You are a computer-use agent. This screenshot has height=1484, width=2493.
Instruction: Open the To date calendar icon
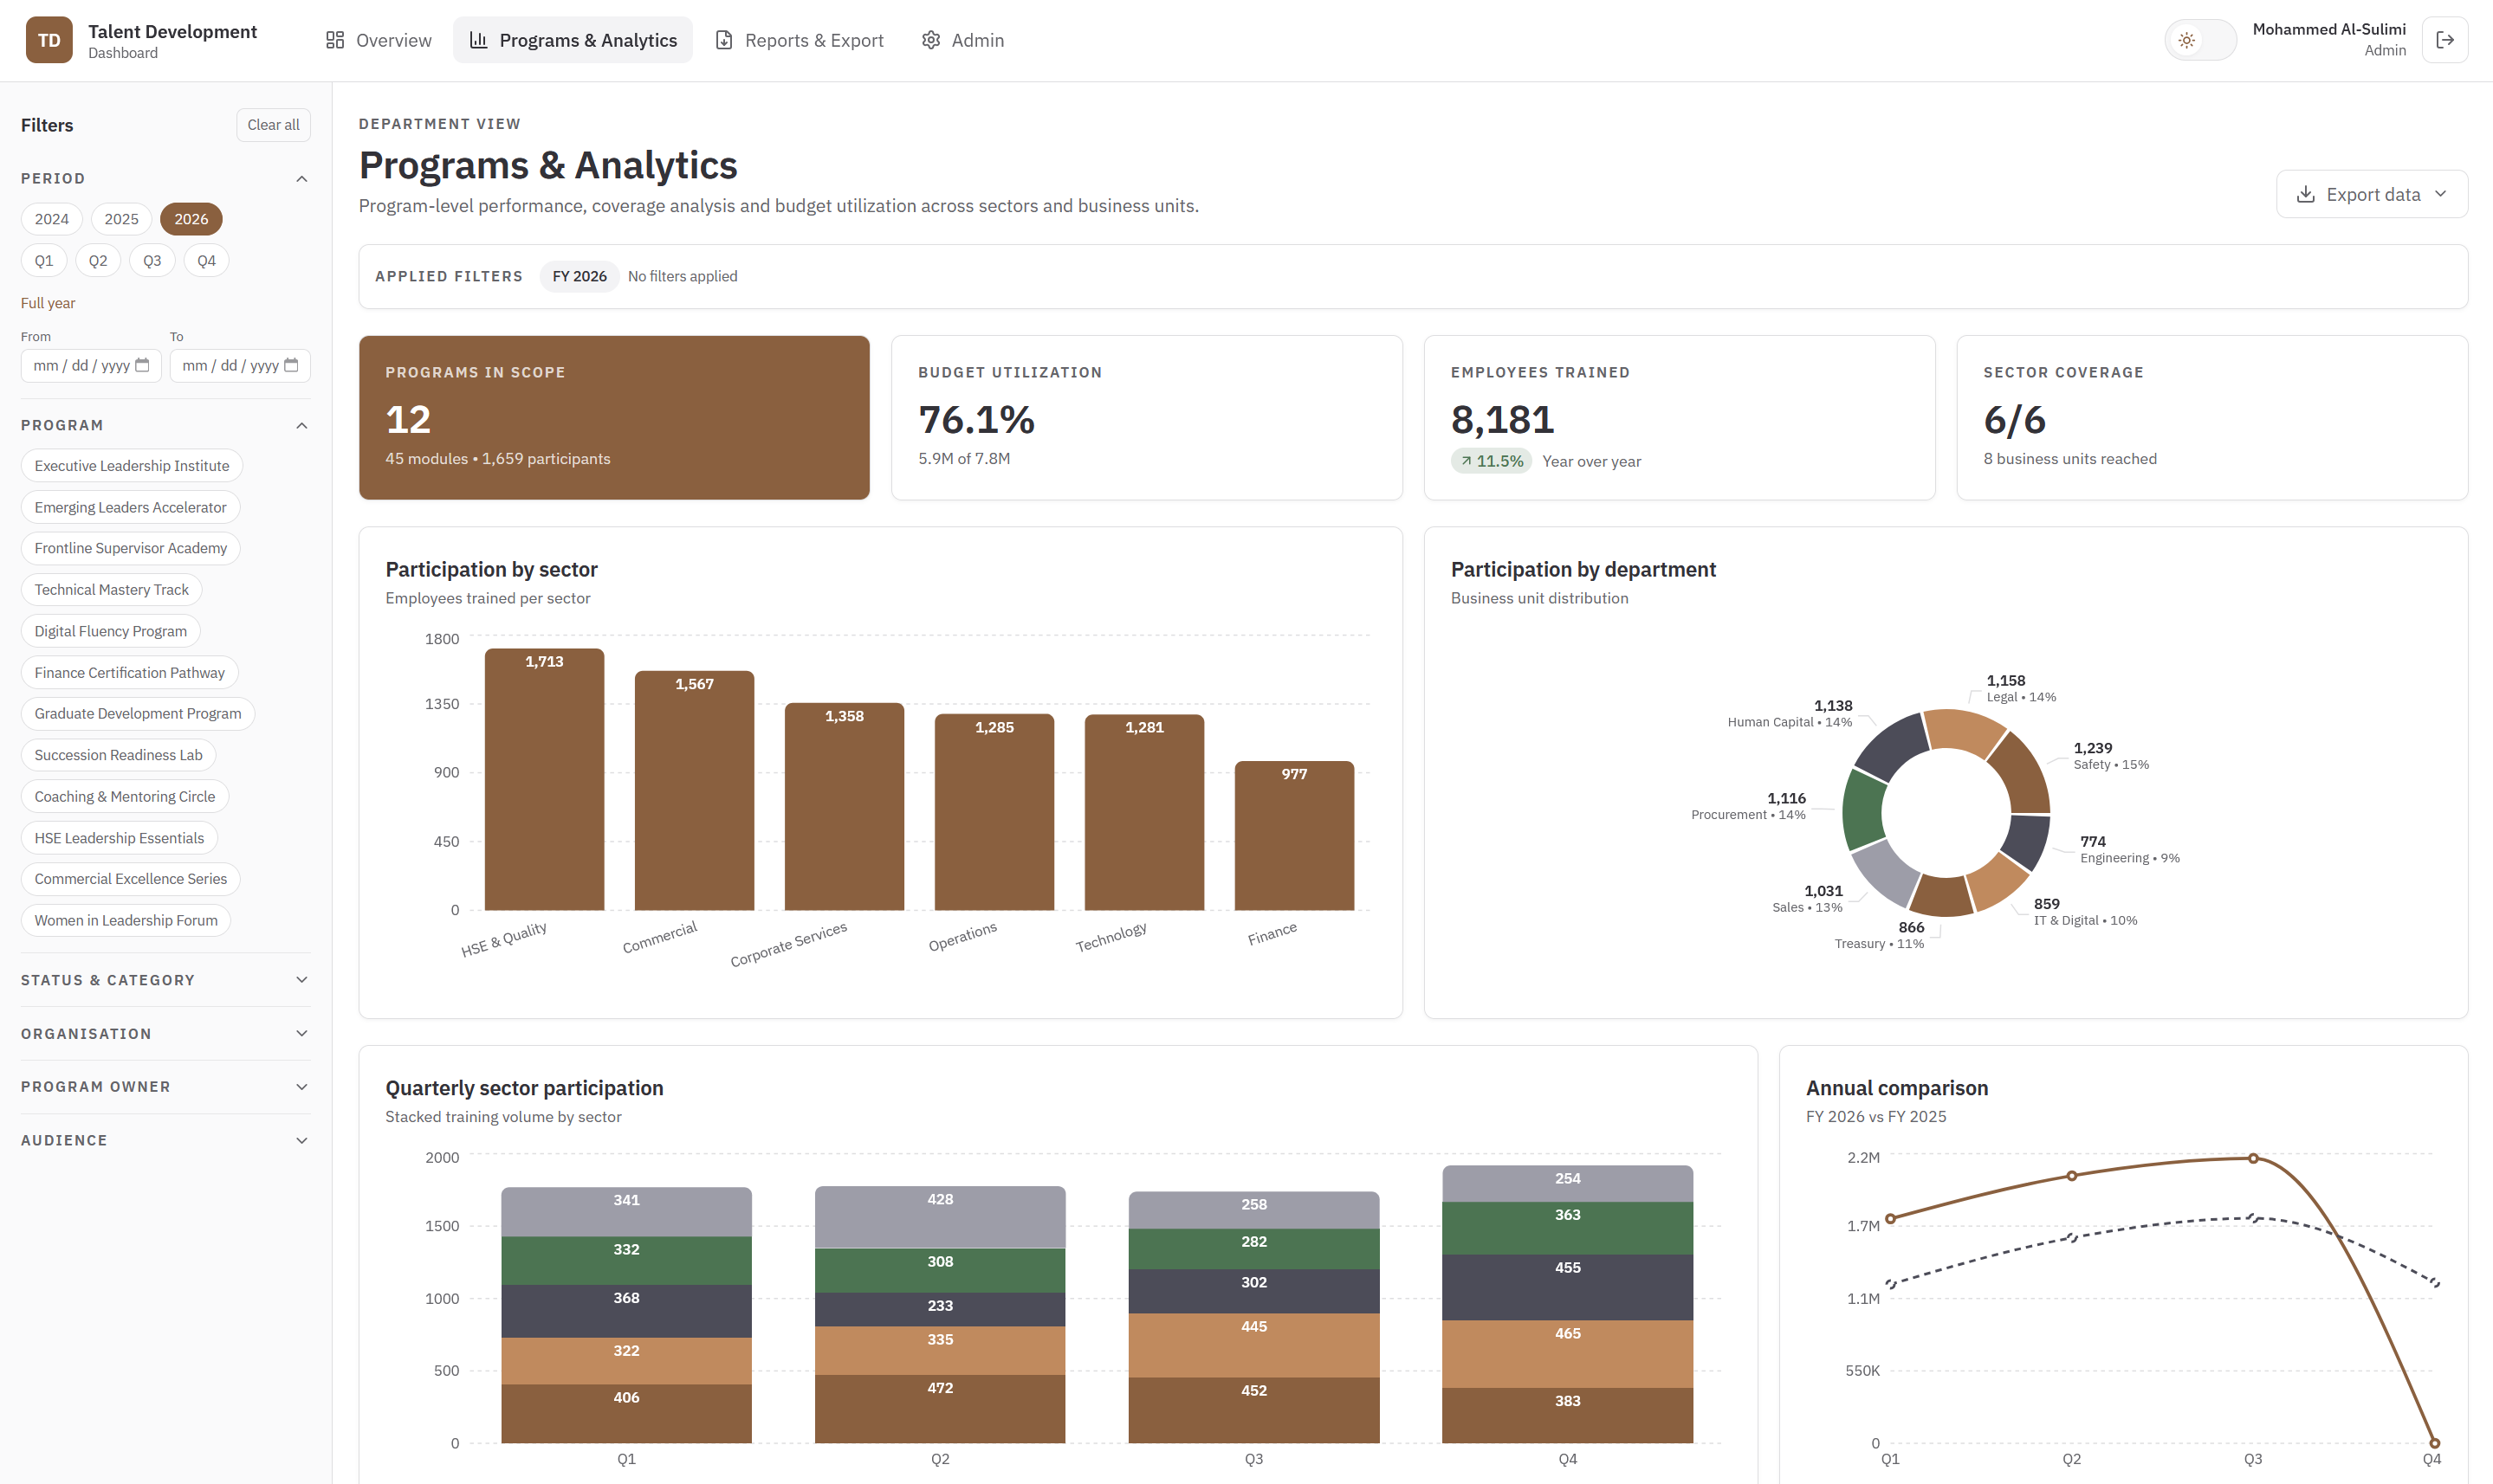(x=291, y=365)
